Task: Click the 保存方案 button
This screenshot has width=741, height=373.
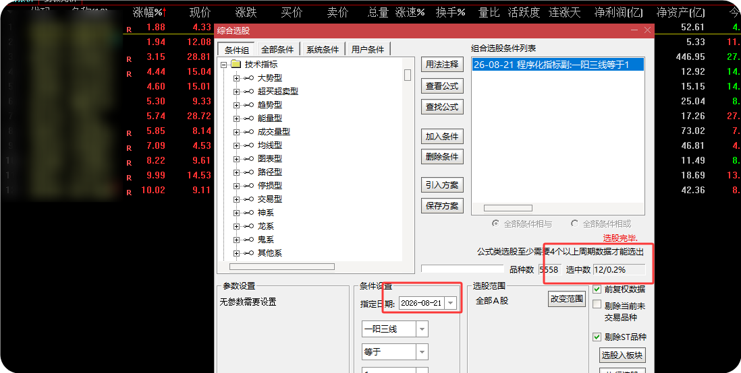Action: pyautogui.click(x=442, y=206)
